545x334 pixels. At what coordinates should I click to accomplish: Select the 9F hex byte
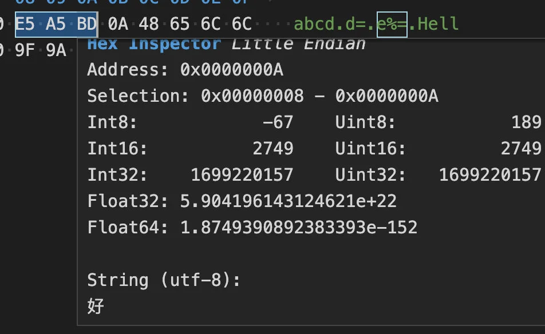[26, 51]
